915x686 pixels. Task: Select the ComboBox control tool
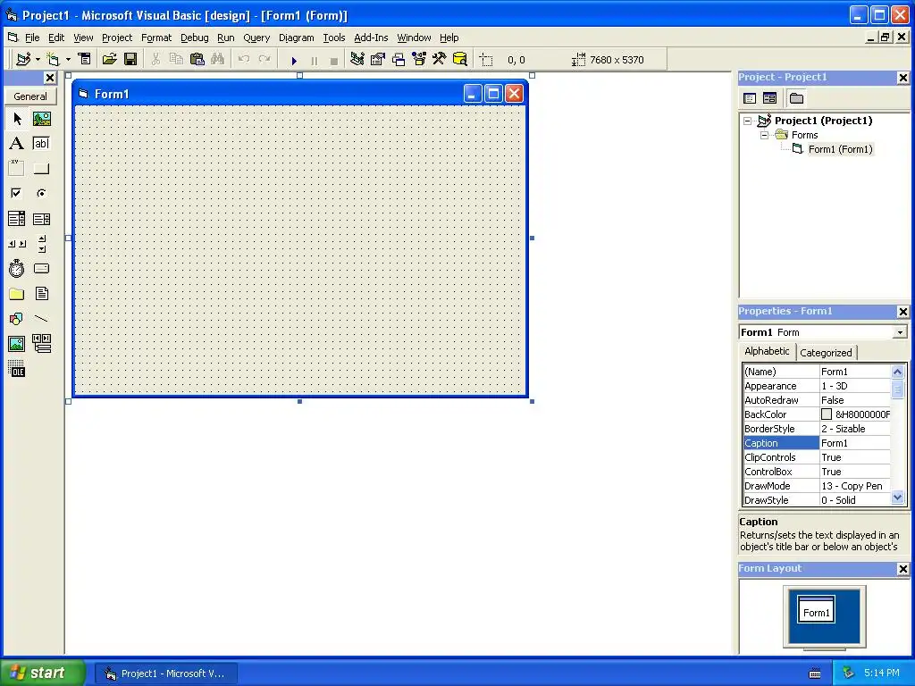pyautogui.click(x=17, y=219)
